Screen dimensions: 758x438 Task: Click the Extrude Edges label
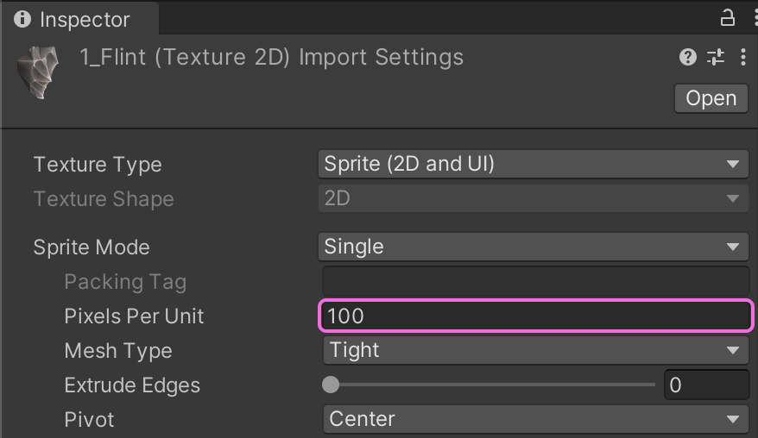pos(132,385)
